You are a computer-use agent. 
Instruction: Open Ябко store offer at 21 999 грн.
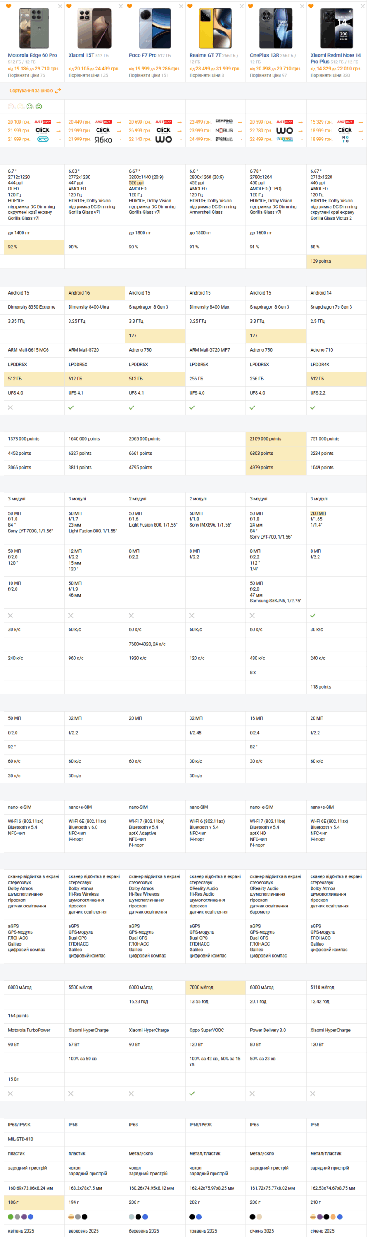pyautogui.click(x=103, y=139)
